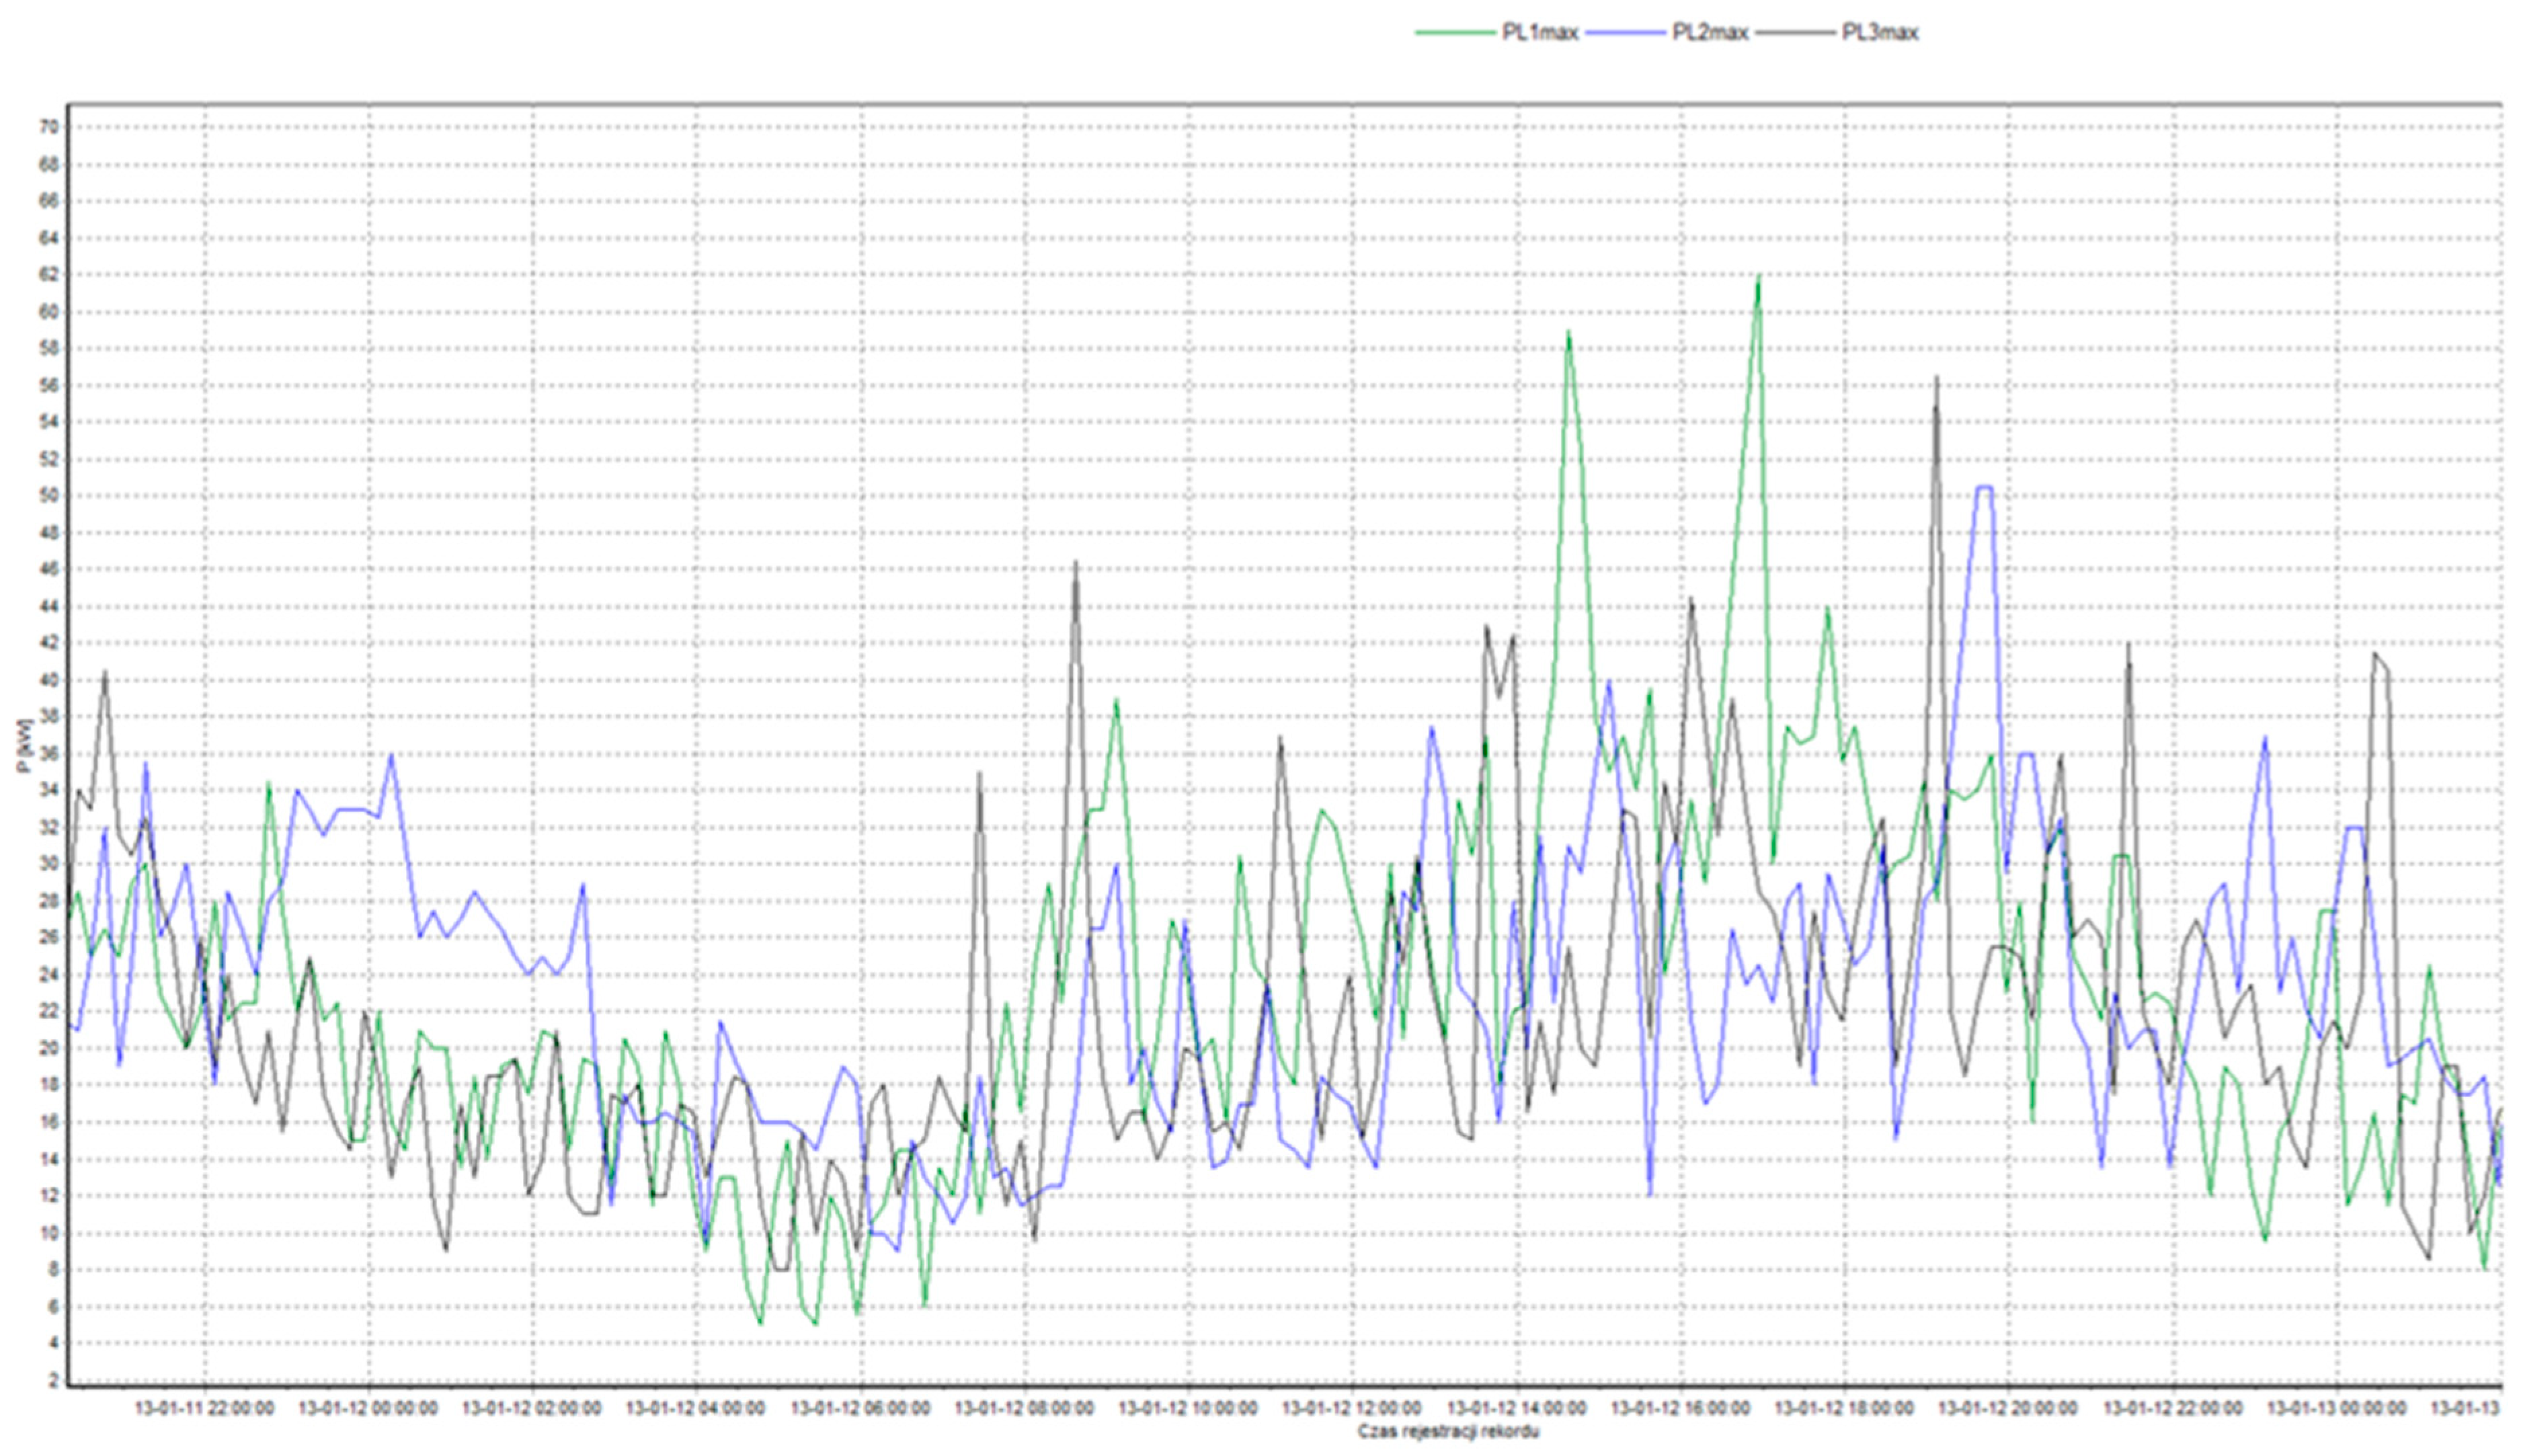Screen dimensions: 2523x1456
Task: Click the blue PL2max legend line swatch
Action: click(x=1625, y=33)
